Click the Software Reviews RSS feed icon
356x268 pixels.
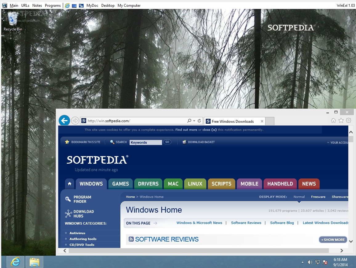click(x=131, y=239)
